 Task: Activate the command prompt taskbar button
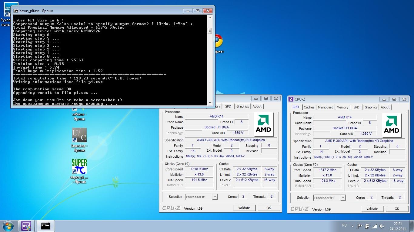45,226
